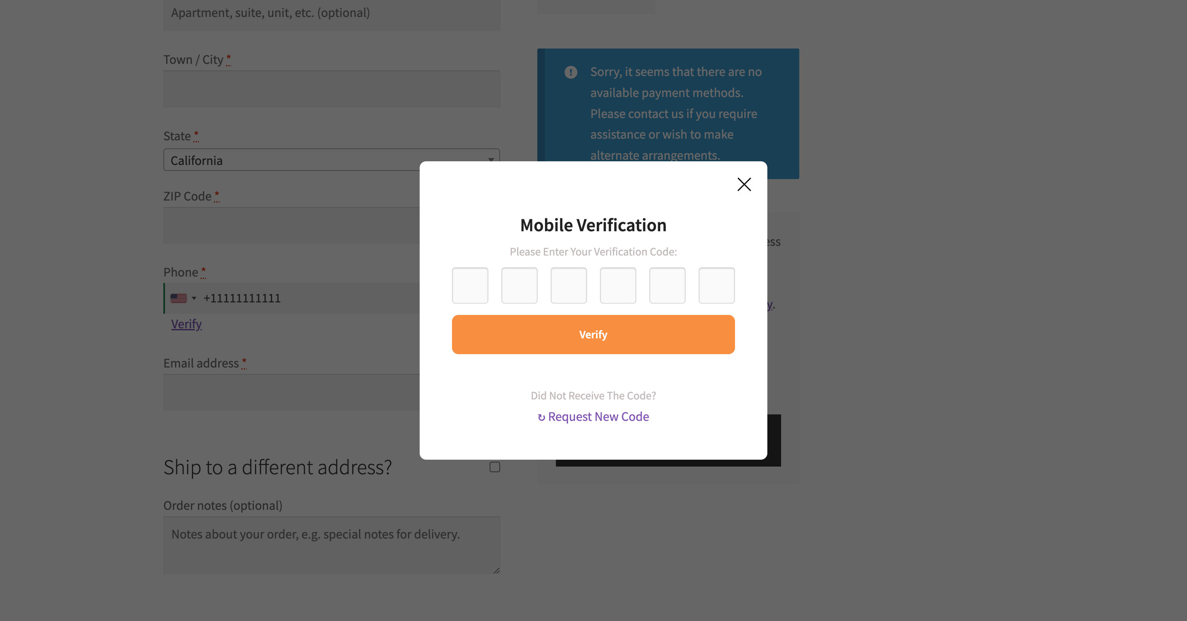The width and height of the screenshot is (1187, 621).
Task: Select the third verification code digit box
Action: click(568, 285)
